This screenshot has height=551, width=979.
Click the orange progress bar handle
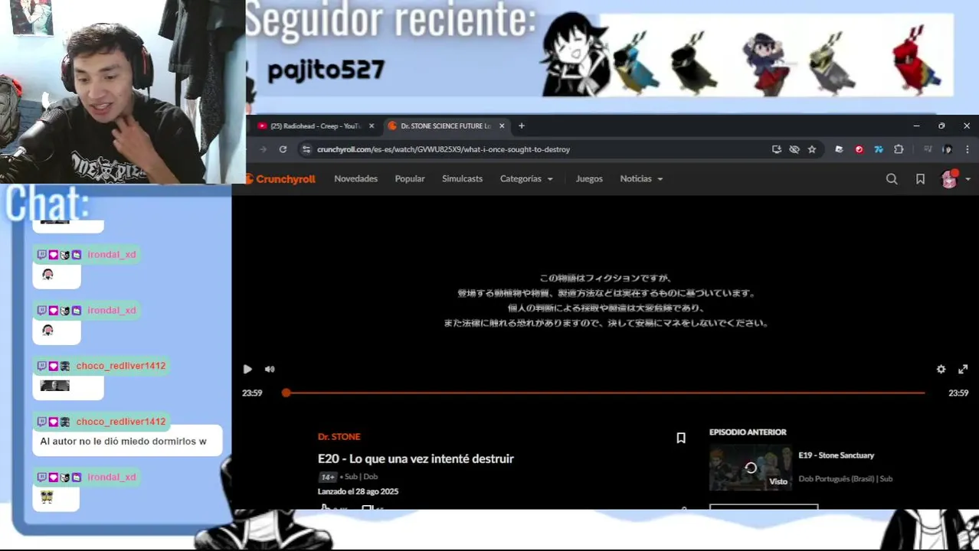click(x=286, y=393)
